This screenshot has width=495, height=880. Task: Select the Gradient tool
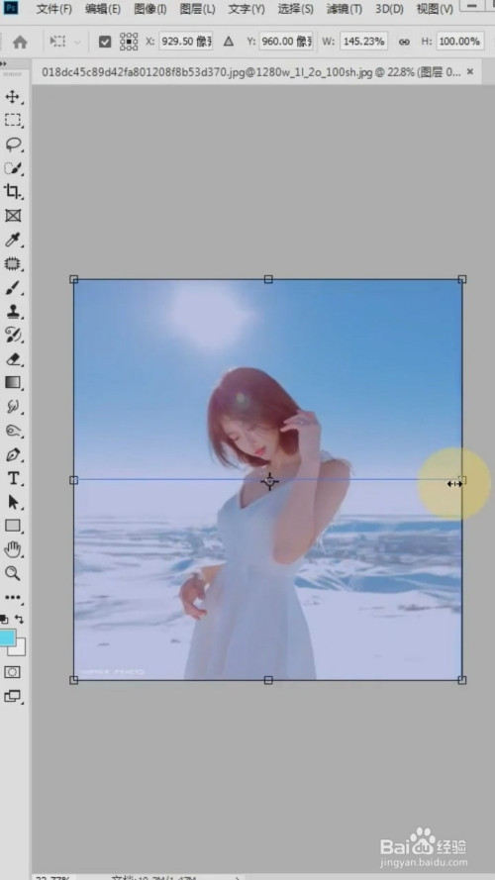coord(12,383)
